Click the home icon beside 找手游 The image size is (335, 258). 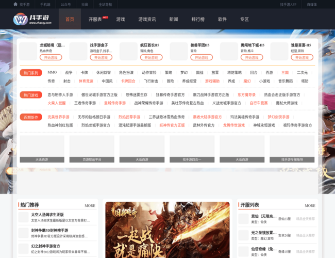[x=15, y=4]
